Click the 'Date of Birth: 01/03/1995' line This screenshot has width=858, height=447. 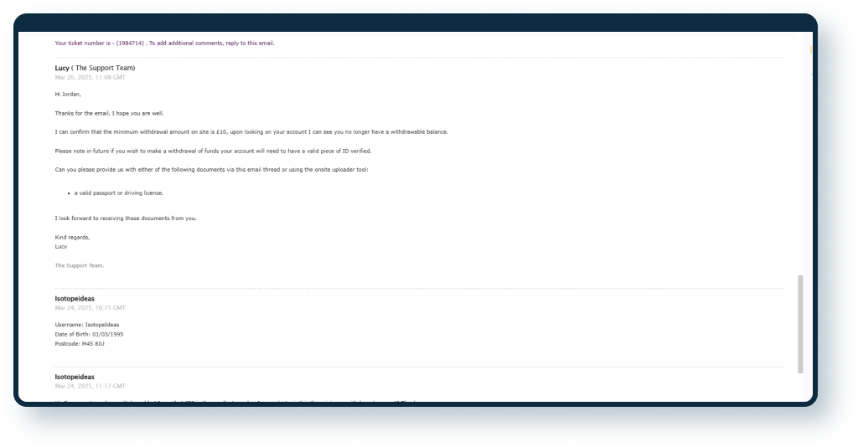(x=89, y=335)
